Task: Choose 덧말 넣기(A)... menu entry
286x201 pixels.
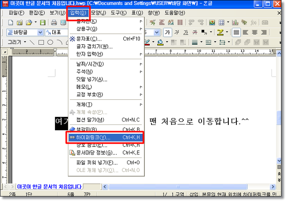Action: coord(105,79)
